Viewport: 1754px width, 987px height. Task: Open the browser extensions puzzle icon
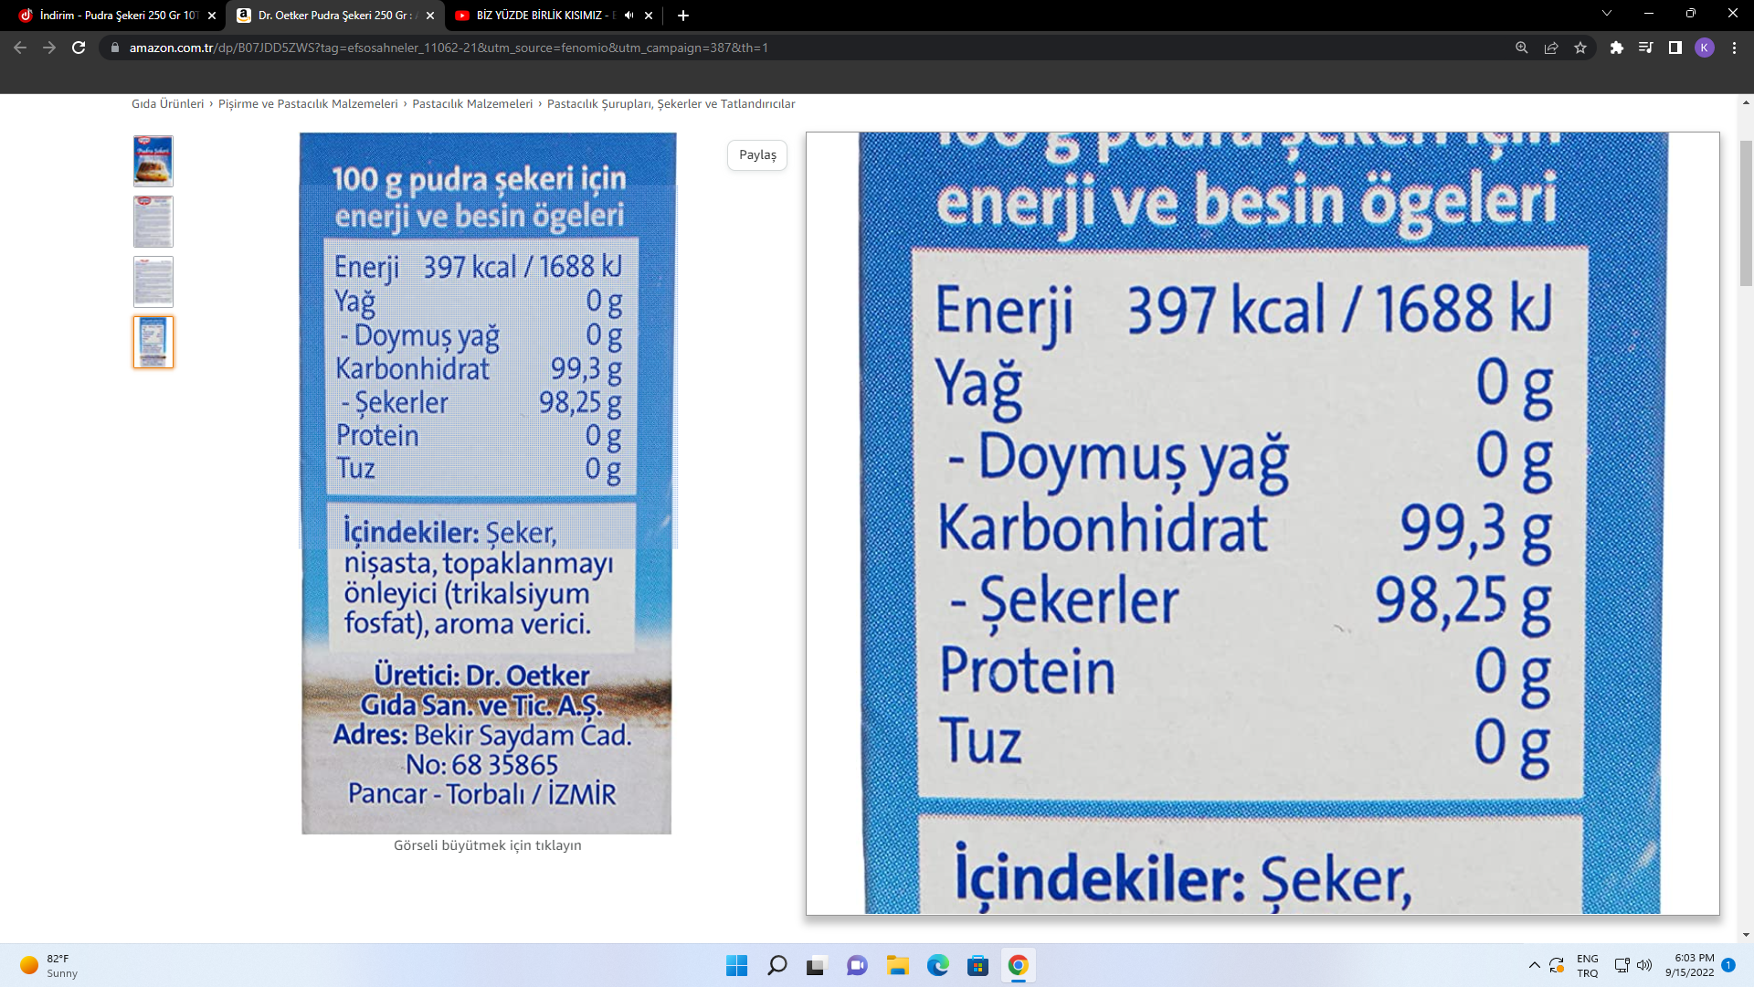coord(1616,48)
